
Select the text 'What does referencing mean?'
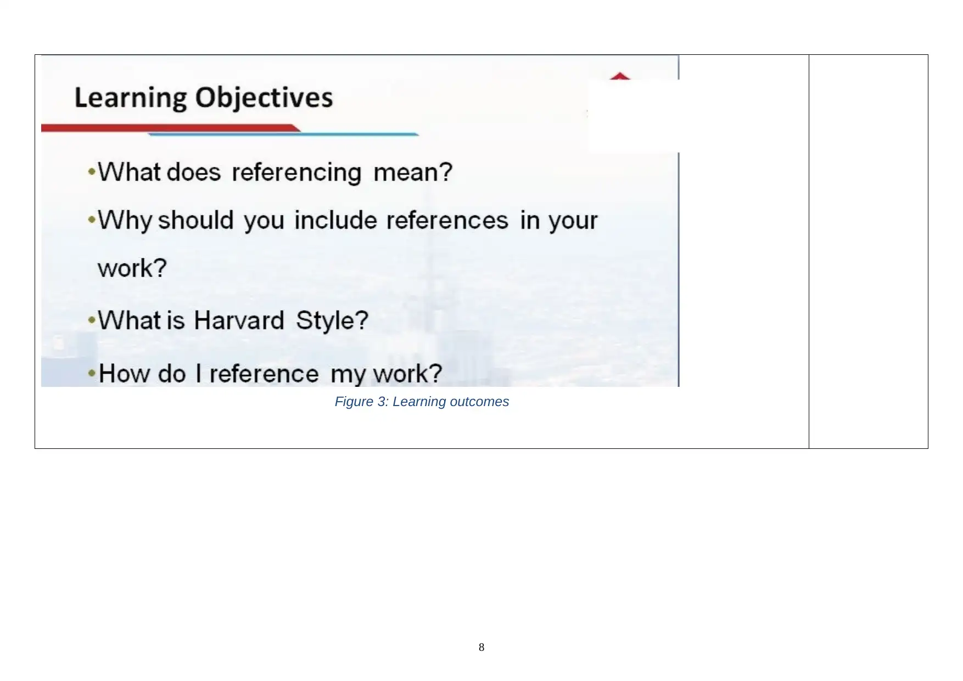coord(275,172)
